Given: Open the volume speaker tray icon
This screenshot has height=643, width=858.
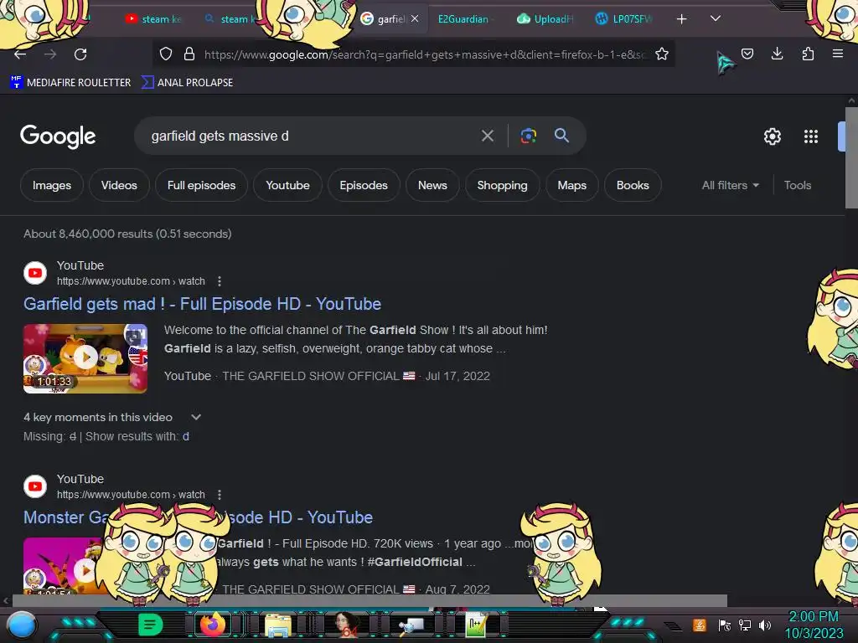Looking at the screenshot, I should point(765,625).
